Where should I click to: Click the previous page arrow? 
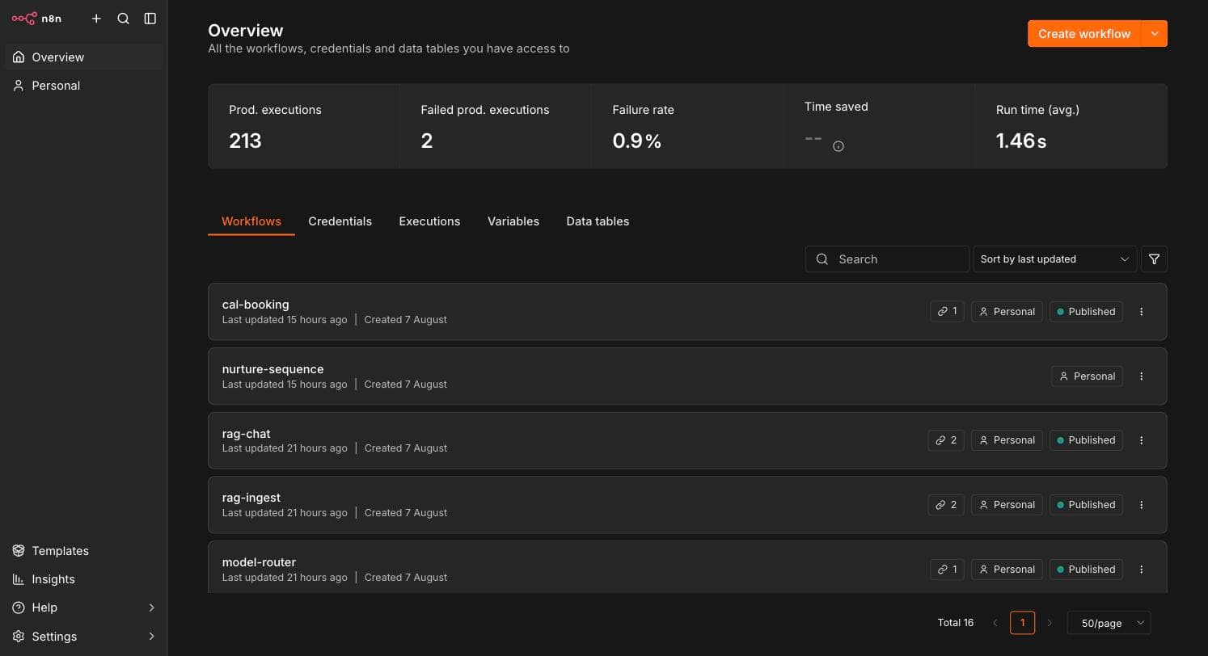coord(995,623)
